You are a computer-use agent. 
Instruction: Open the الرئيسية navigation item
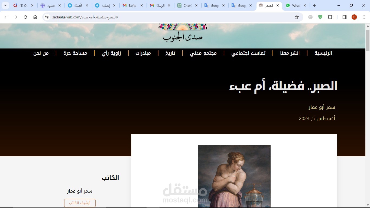point(323,53)
